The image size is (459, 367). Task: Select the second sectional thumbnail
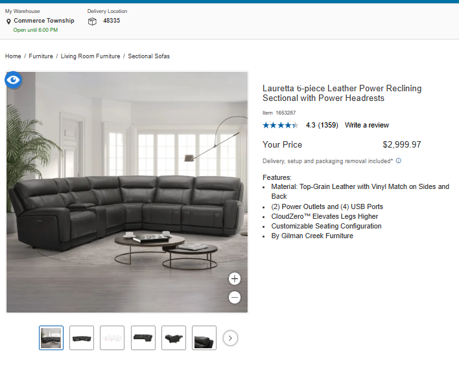(x=82, y=338)
